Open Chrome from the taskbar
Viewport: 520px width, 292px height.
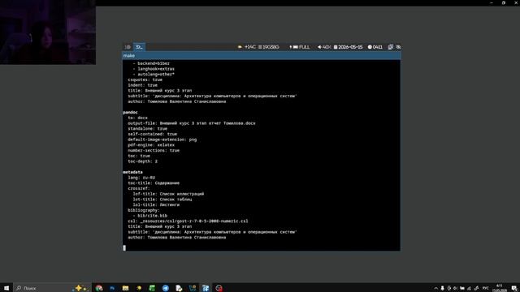[99, 288]
